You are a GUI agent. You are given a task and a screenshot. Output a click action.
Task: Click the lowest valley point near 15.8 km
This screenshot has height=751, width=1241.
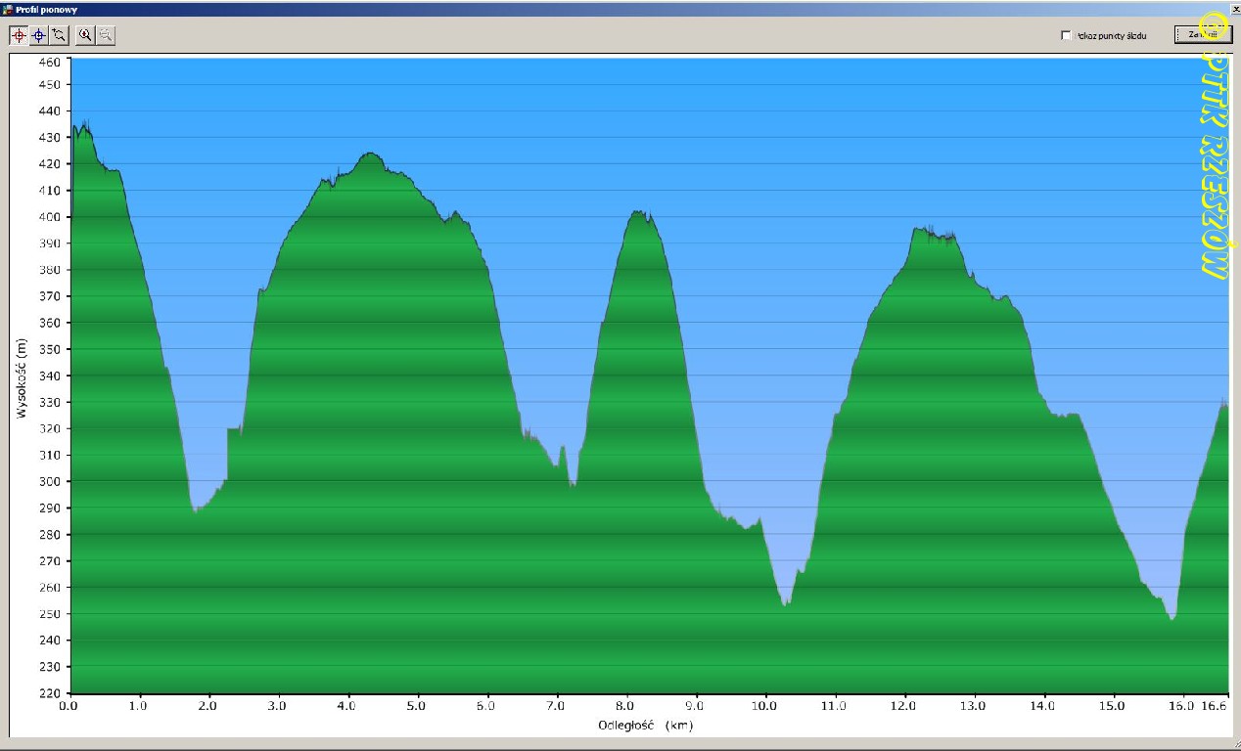(1172, 618)
